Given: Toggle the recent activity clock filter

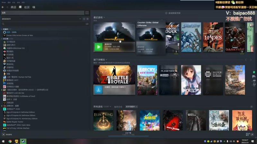Looking at the screenshot, I should point(84,19).
